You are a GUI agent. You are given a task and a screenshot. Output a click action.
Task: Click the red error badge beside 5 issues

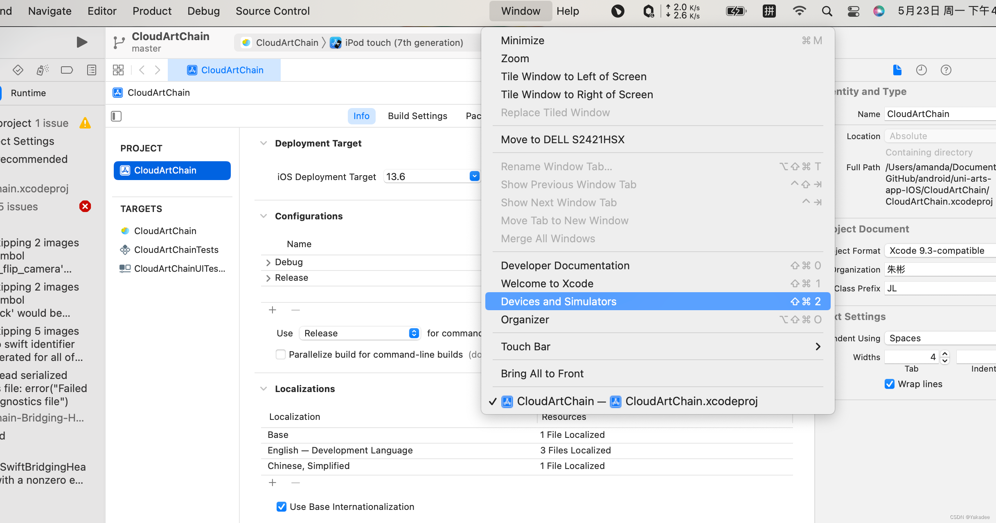tap(85, 206)
